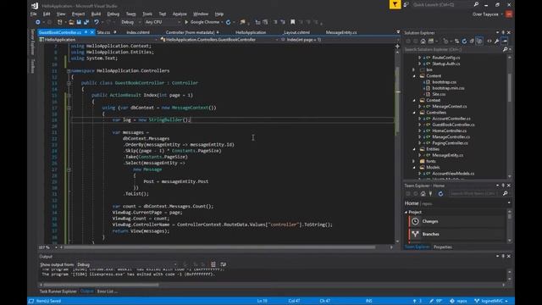This screenshot has height=305, width=542.
Task: Open the Analyze menu
Action: click(x=180, y=14)
